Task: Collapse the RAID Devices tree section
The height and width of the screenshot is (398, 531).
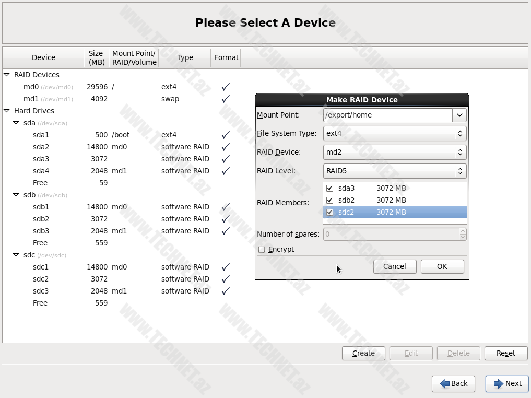Action: [x=7, y=75]
